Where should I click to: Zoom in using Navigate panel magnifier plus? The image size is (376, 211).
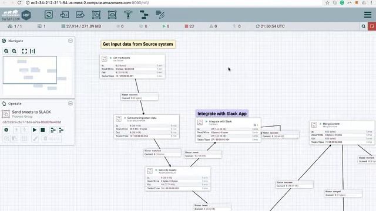click(x=6, y=51)
